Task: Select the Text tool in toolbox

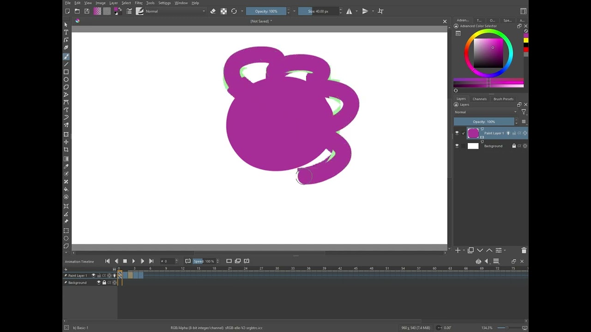Action: 66,32
